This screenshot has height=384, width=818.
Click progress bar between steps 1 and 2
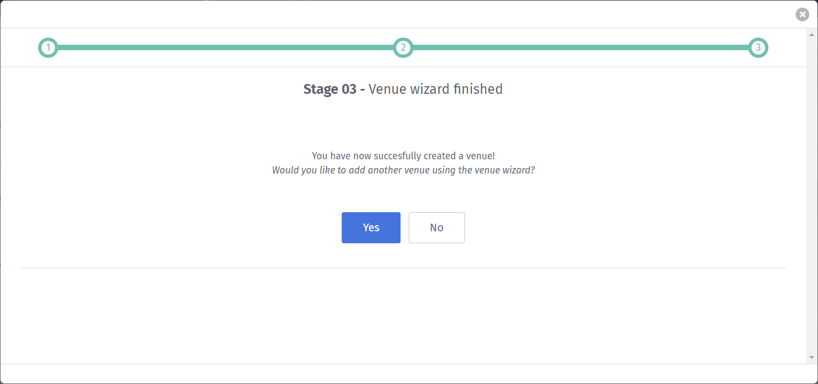(225, 48)
